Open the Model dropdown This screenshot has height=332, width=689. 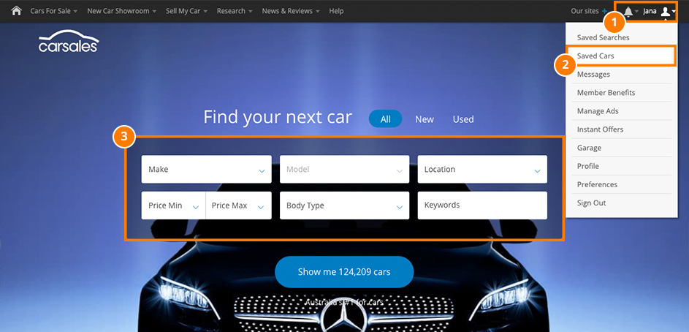[x=345, y=169]
